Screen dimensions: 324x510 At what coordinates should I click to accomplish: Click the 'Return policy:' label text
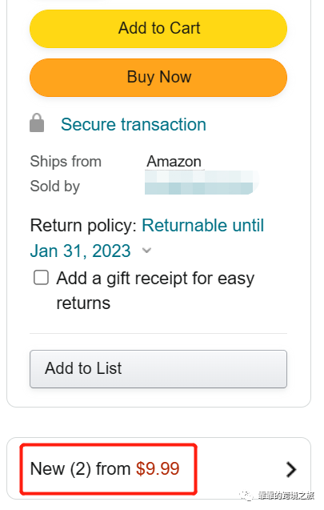83,226
